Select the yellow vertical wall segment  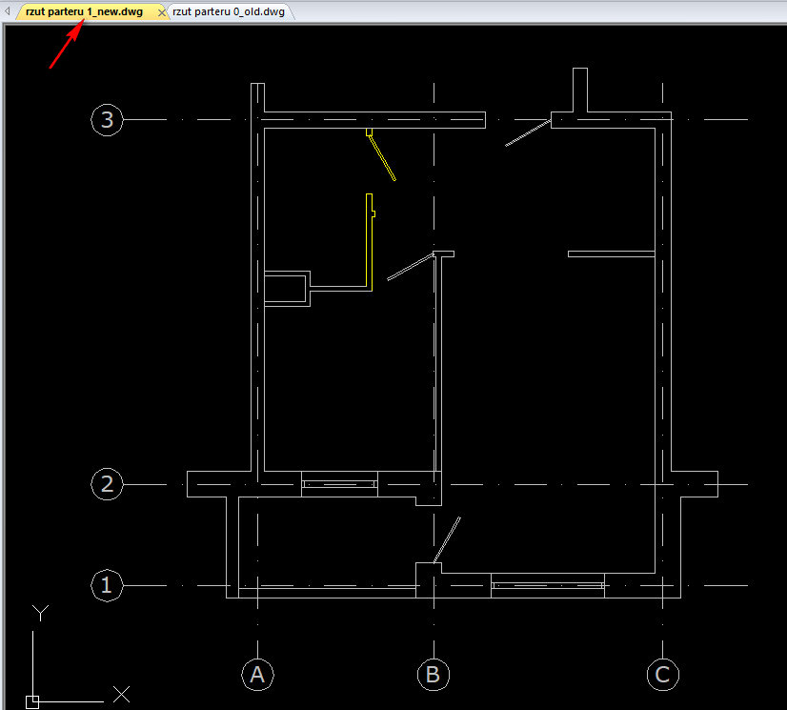tap(370, 238)
